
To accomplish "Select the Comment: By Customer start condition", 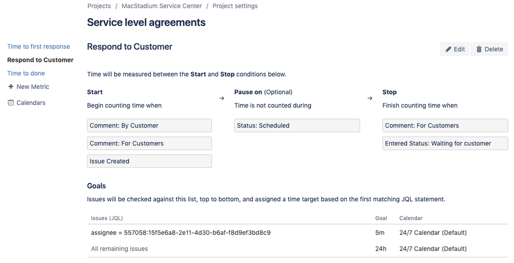I will coord(149,126).
